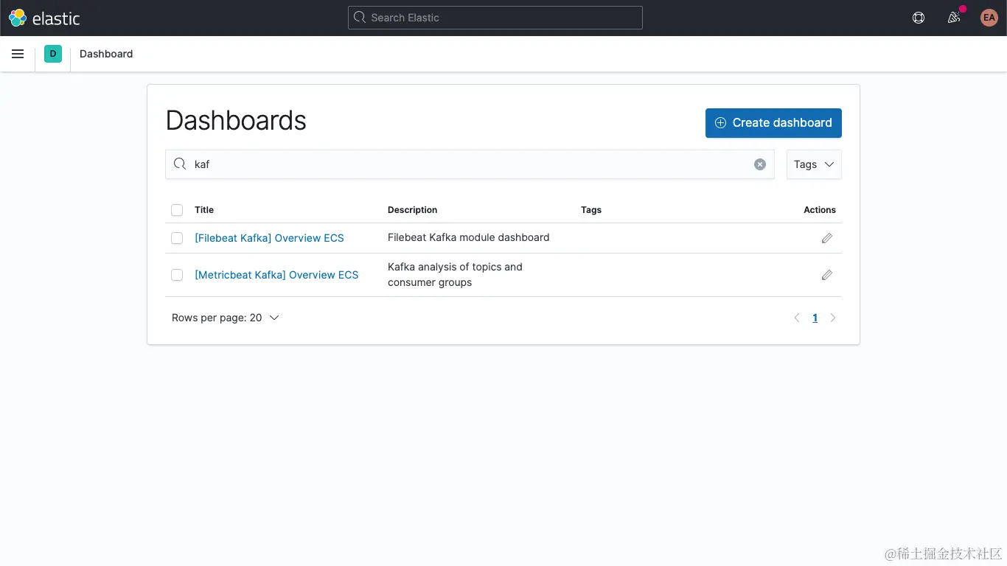This screenshot has width=1007, height=566.
Task: Click the green D space icon
Action: click(52, 54)
